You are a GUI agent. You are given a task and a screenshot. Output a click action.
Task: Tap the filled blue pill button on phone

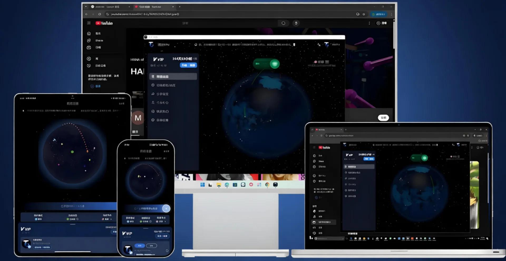(140, 245)
